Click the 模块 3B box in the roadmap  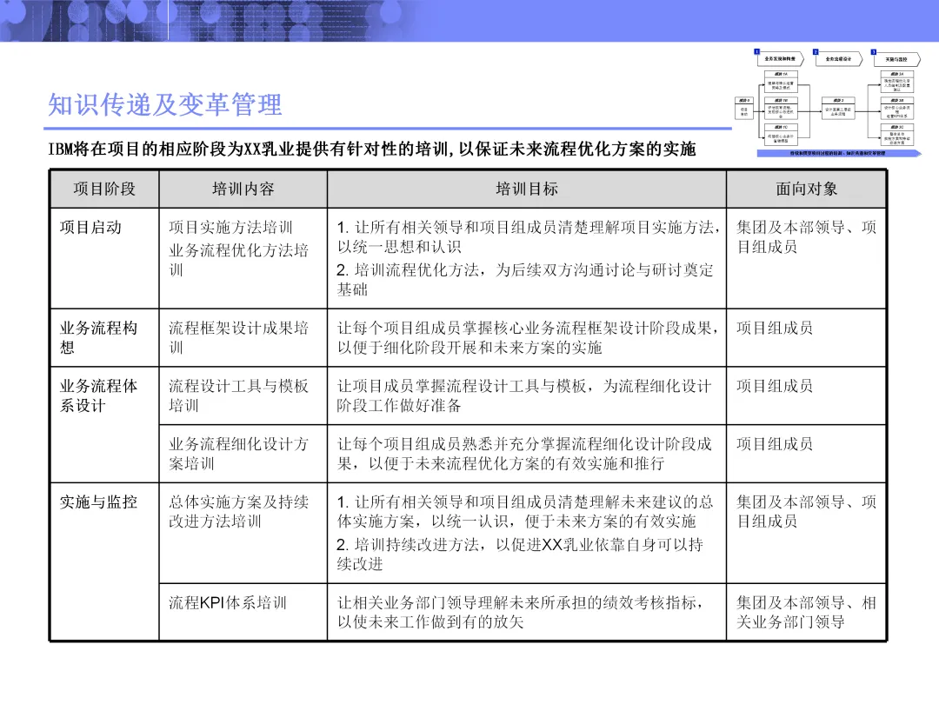896,109
